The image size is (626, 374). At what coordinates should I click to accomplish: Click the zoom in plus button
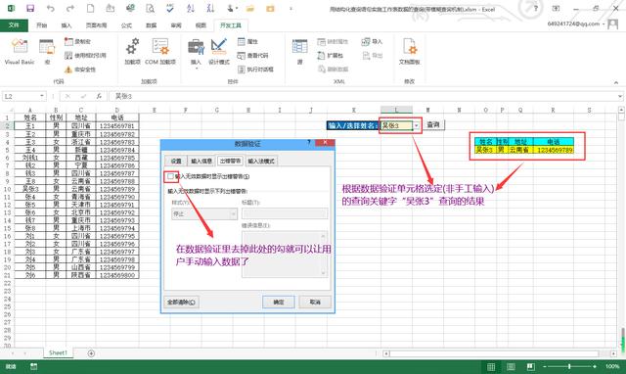click(x=595, y=366)
